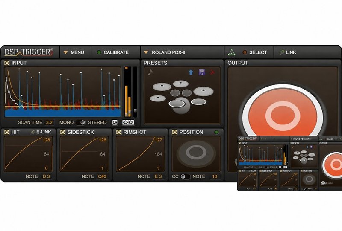The width and height of the screenshot is (342, 231).
Task: Open the MENU dropdown
Action: 74,52
